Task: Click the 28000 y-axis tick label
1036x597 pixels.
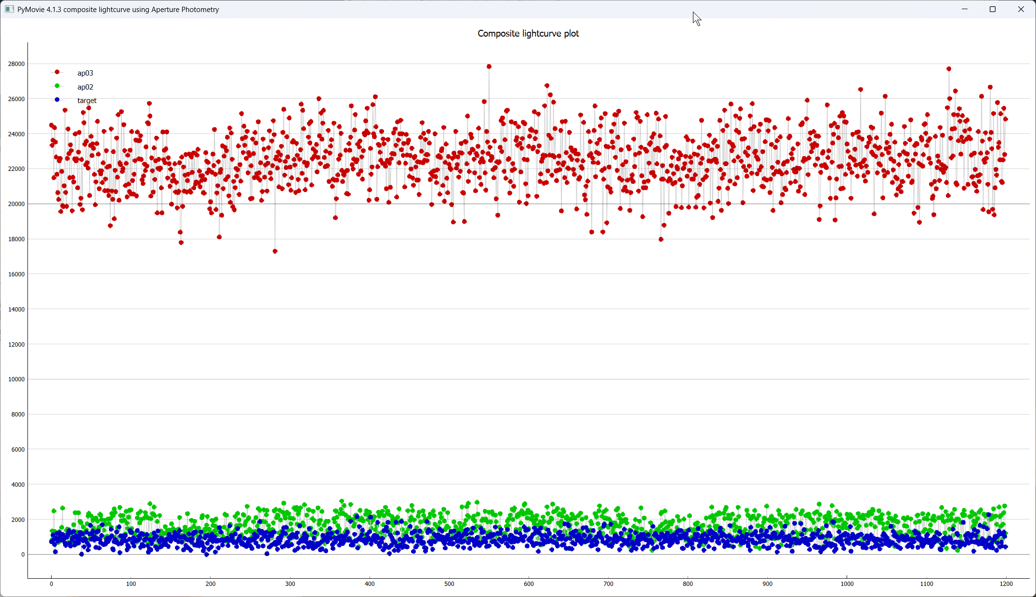Action: click(x=16, y=64)
